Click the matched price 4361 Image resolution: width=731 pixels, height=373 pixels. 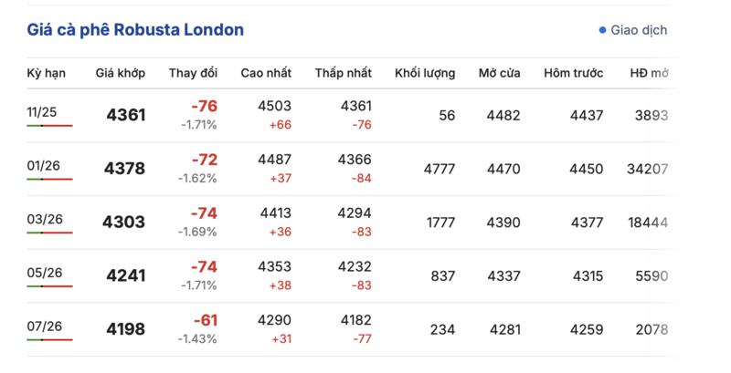pyautogui.click(x=125, y=115)
